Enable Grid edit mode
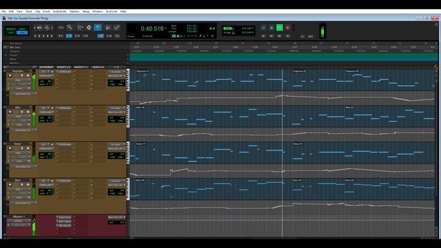This screenshot has width=441, height=248. pyautogui.click(x=22, y=32)
